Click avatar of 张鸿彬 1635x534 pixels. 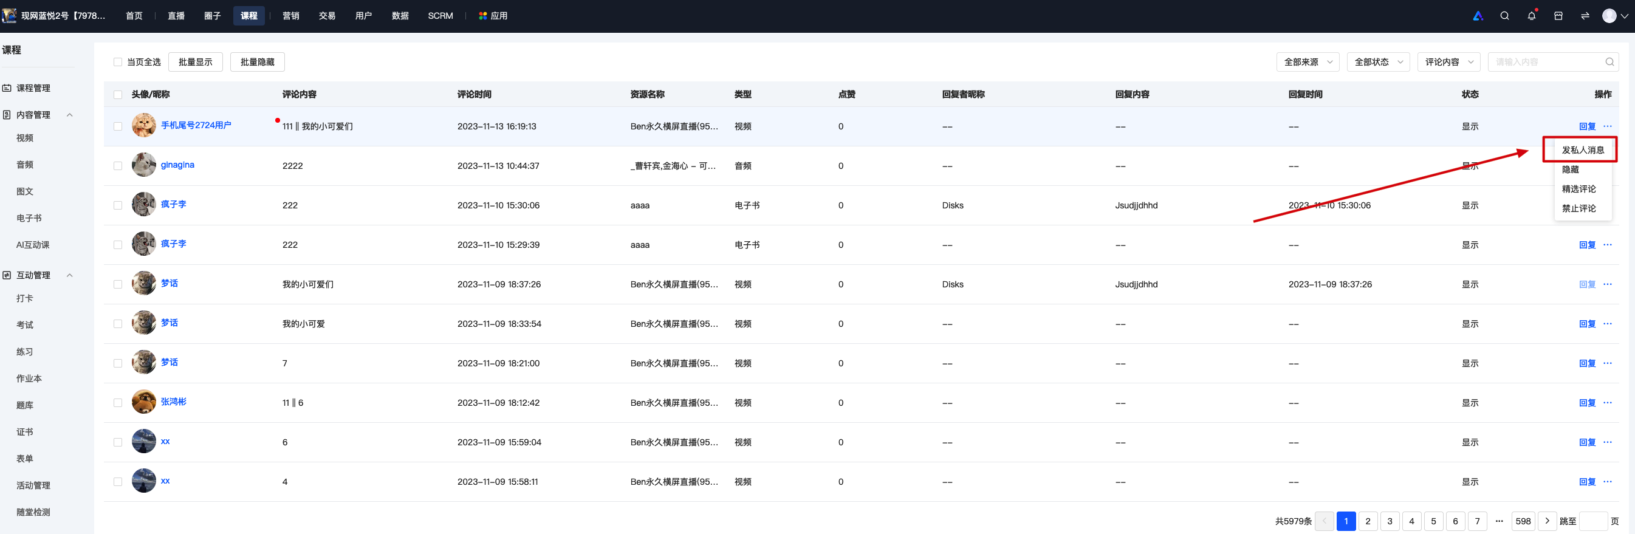[143, 402]
